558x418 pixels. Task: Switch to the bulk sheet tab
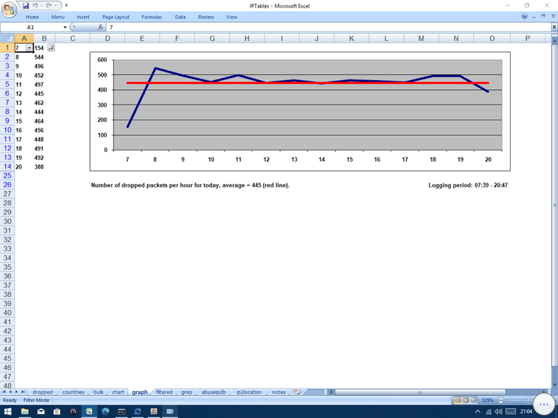[x=98, y=392]
